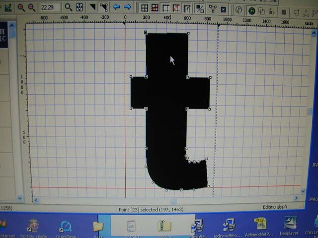Click the horizontal scrollbar left arrow
This screenshot has width=318, height=238.
[x=35, y=201]
